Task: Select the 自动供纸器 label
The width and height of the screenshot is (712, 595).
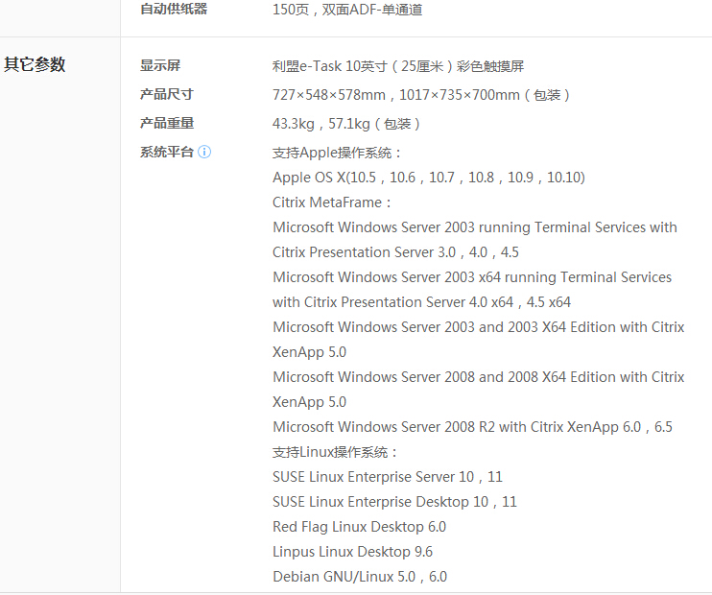Action: click(x=174, y=9)
